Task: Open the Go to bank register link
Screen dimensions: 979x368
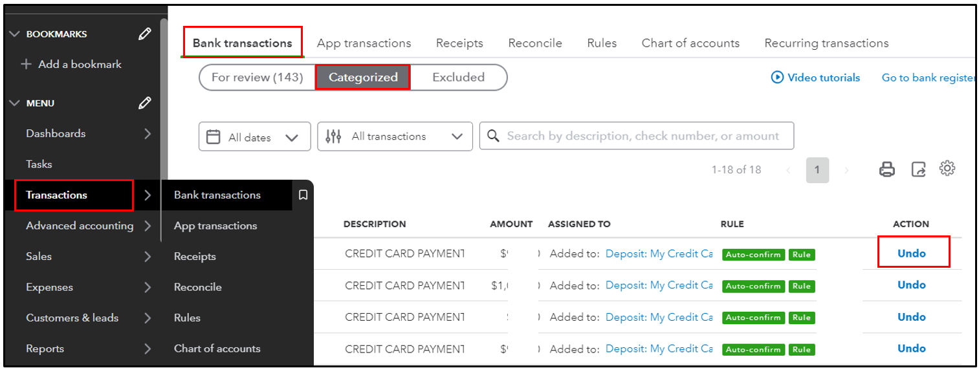Action: pos(928,78)
